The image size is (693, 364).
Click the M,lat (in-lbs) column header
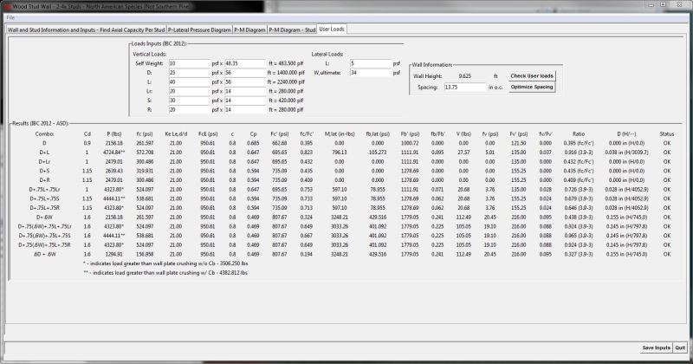click(340, 133)
